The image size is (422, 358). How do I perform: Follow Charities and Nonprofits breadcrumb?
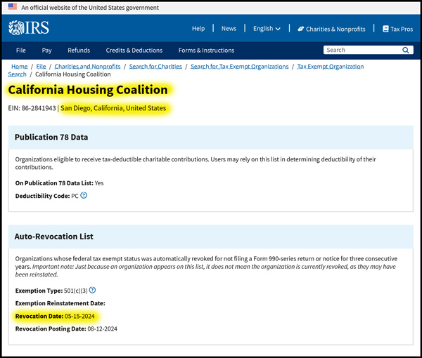pos(87,67)
